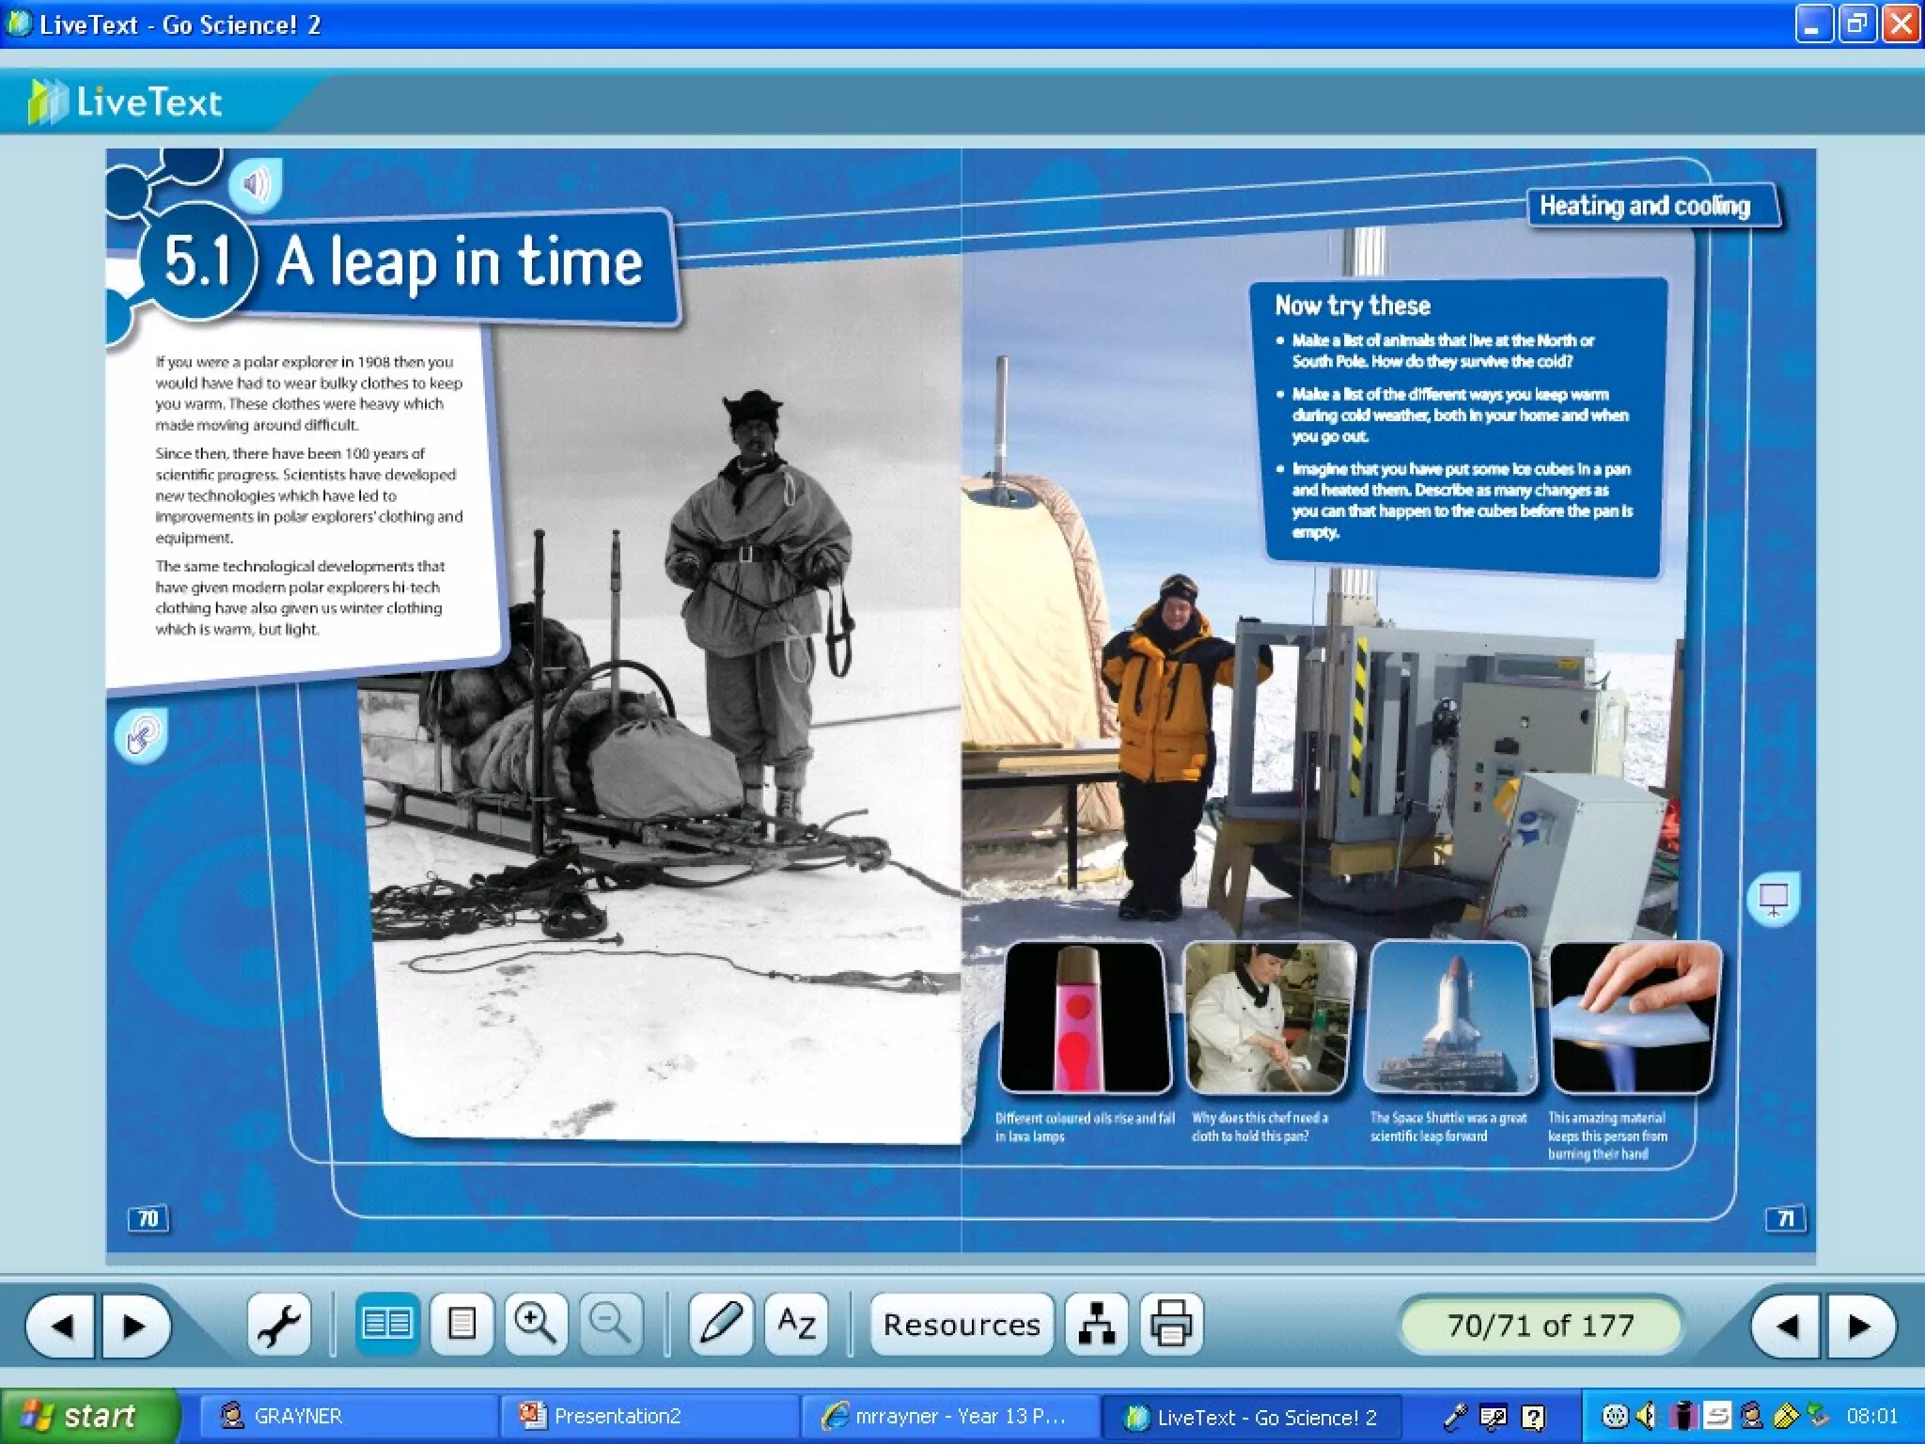Click the bottom-left forward arrow
This screenshot has width=1925, height=1444.
[x=134, y=1326]
